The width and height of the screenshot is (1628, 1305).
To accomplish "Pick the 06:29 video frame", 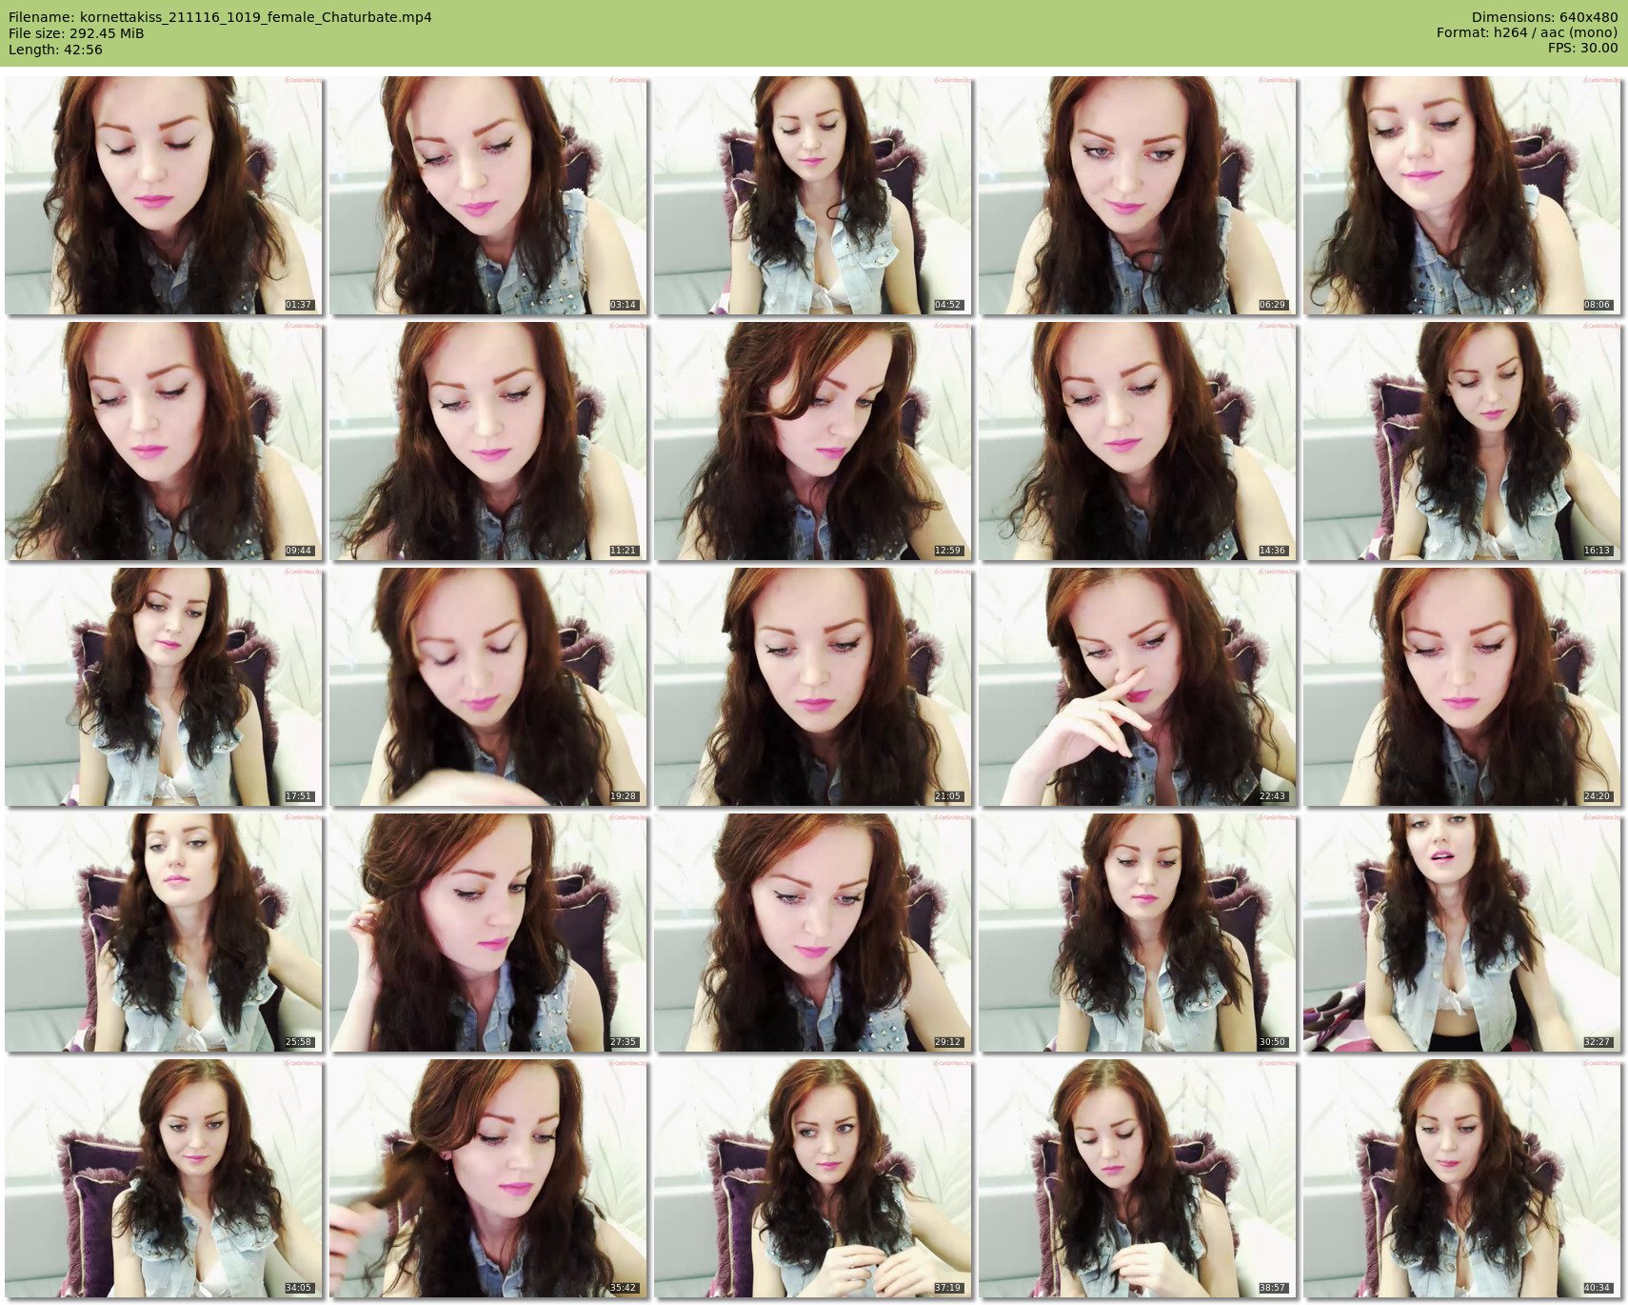I will 1138,195.
